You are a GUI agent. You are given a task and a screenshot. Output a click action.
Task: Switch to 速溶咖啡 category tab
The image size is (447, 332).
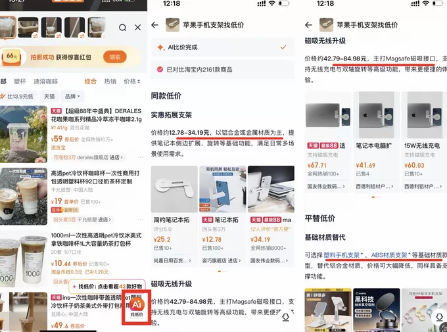(x=45, y=82)
